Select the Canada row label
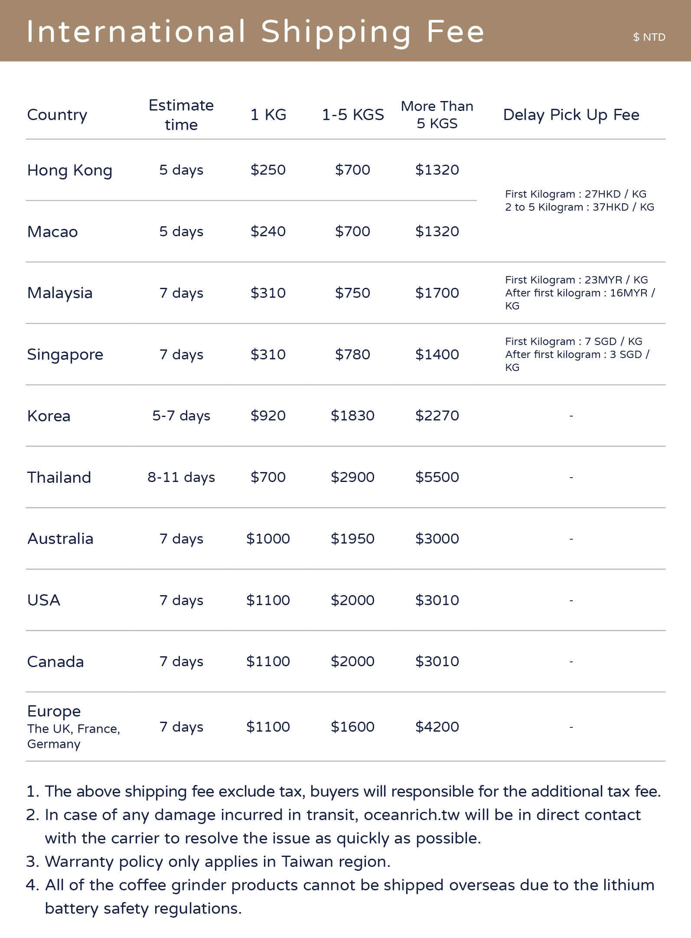Image resolution: width=691 pixels, height=938 pixels. click(x=55, y=662)
